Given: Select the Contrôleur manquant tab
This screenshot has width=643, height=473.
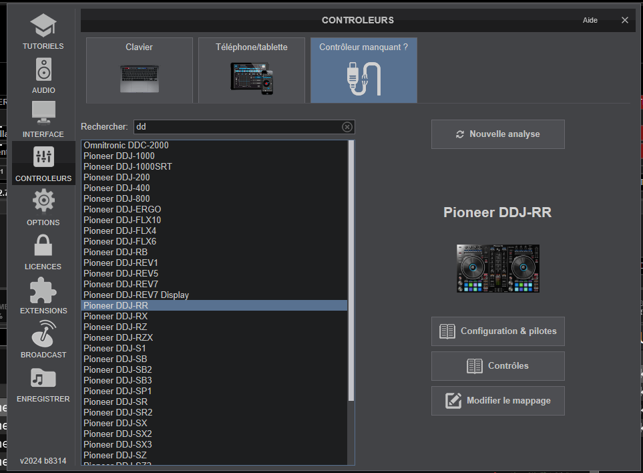Looking at the screenshot, I should [364, 70].
